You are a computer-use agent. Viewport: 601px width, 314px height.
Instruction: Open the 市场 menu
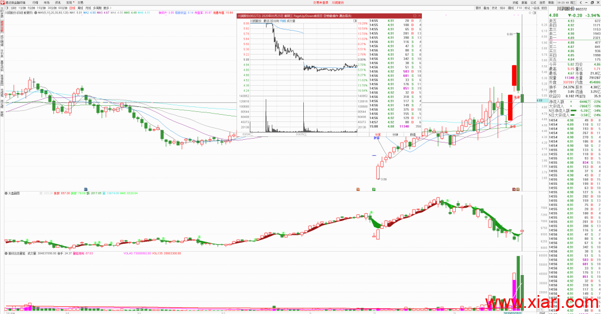47,2
